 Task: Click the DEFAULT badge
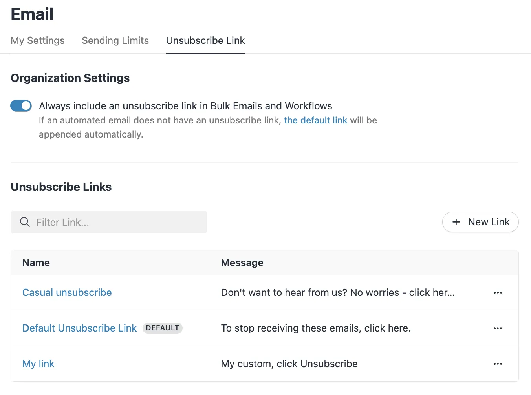tap(163, 328)
